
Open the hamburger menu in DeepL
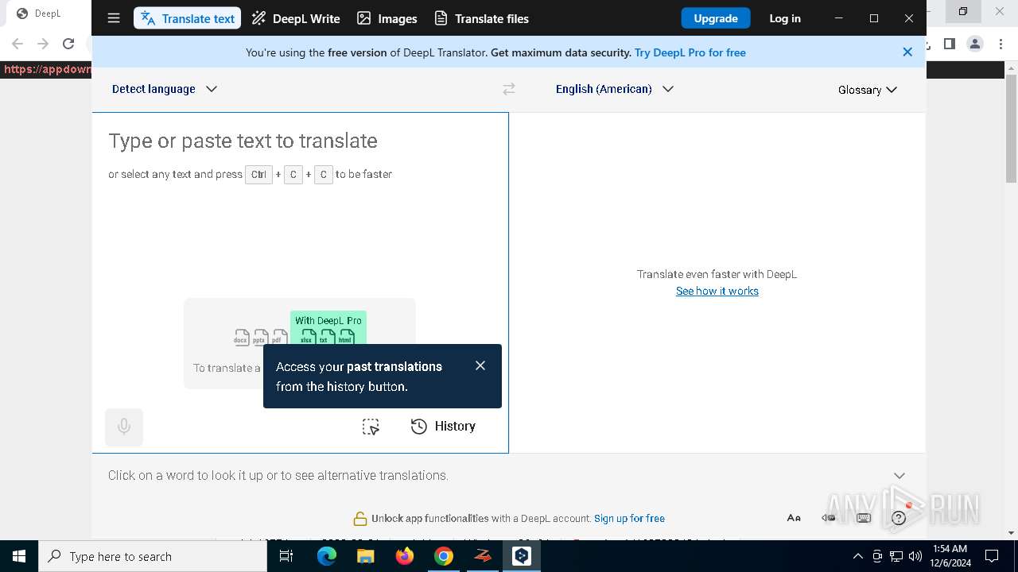114,18
